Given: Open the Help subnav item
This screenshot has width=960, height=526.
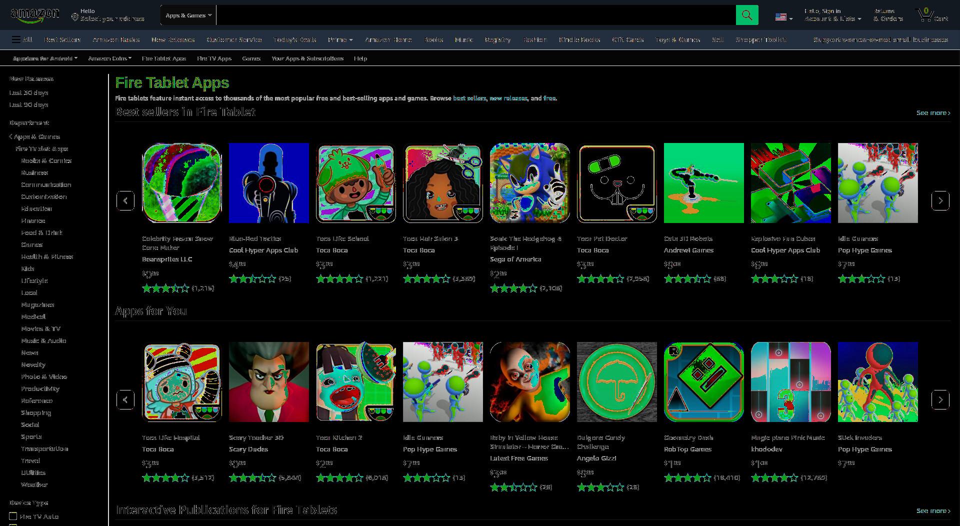Looking at the screenshot, I should [x=360, y=58].
